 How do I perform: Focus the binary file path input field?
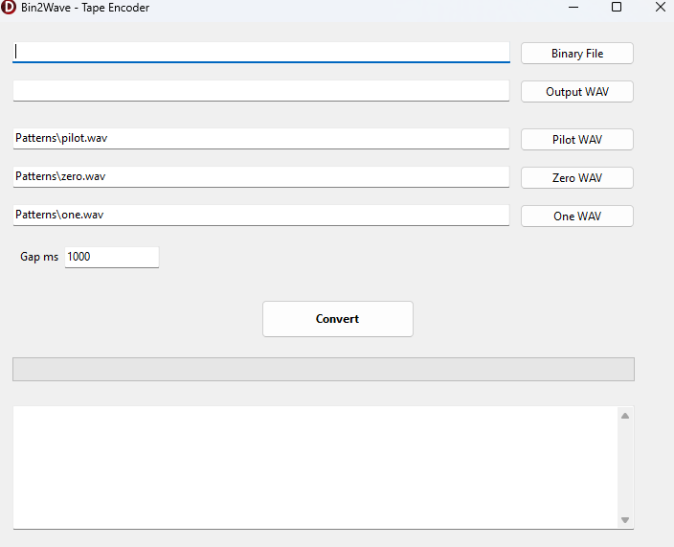pyautogui.click(x=261, y=53)
